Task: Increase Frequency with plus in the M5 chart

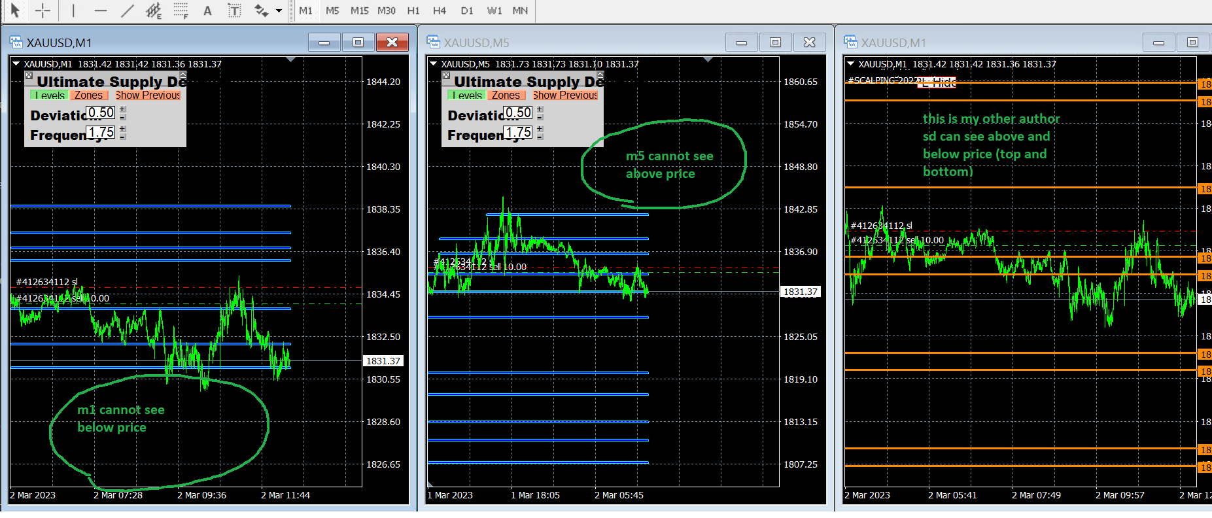Action: (x=540, y=129)
